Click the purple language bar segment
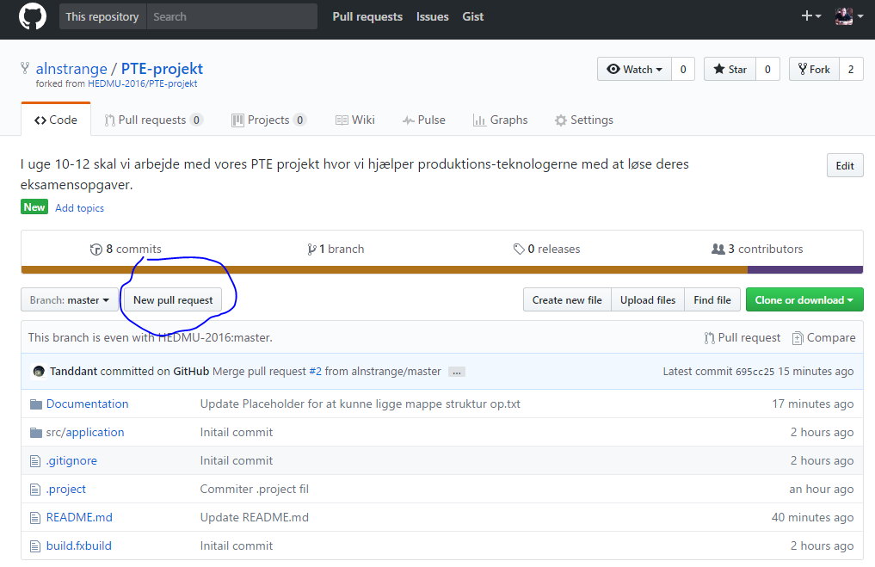This screenshot has height=567, width=875. pos(805,270)
